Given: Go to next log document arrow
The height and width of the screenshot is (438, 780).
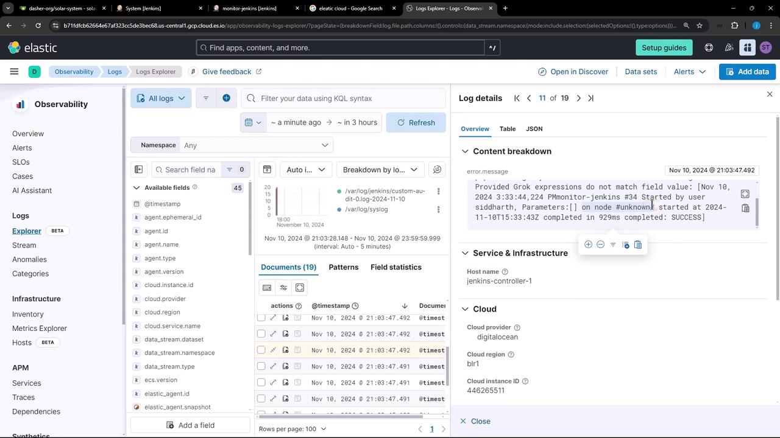Looking at the screenshot, I should [x=578, y=98].
